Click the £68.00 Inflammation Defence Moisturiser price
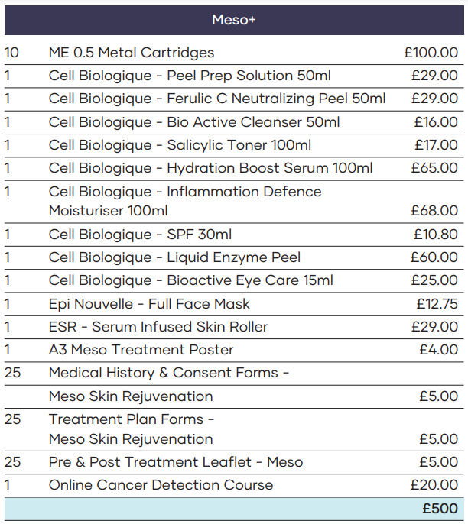Image resolution: width=468 pixels, height=524 pixels. click(x=434, y=211)
